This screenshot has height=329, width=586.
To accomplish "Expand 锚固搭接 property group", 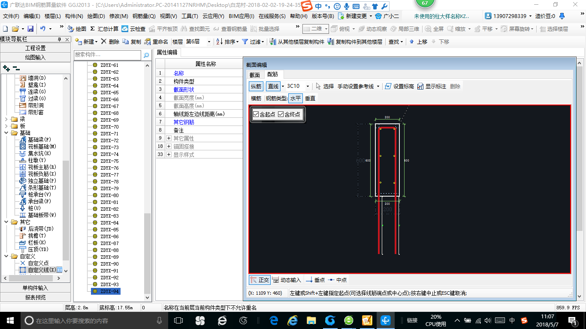I will (169, 147).
